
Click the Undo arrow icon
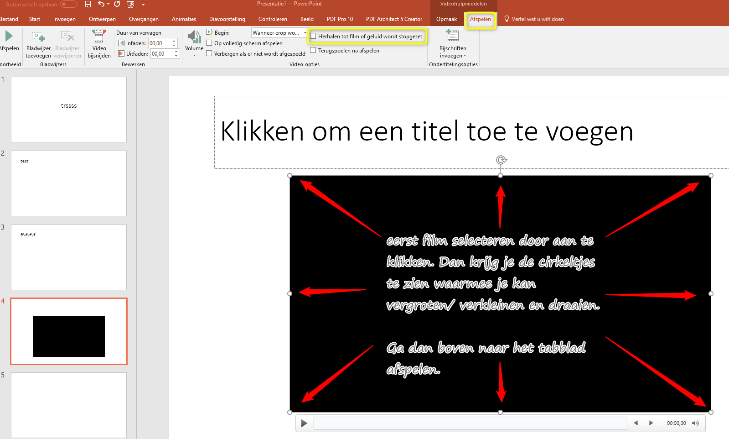(101, 4)
